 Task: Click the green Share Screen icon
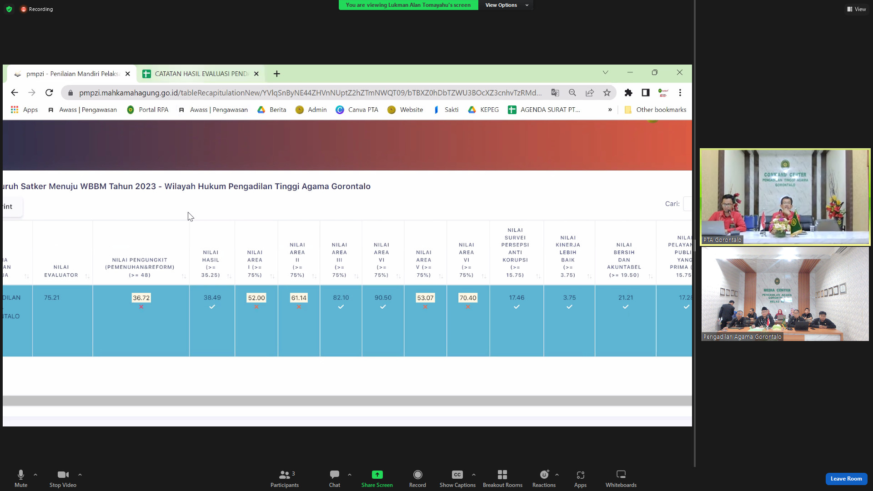click(x=377, y=475)
